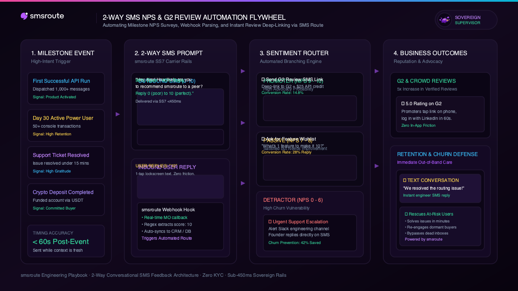518x291 pixels.
Task: Click '50+ console transactions' text
Action: coord(57,126)
